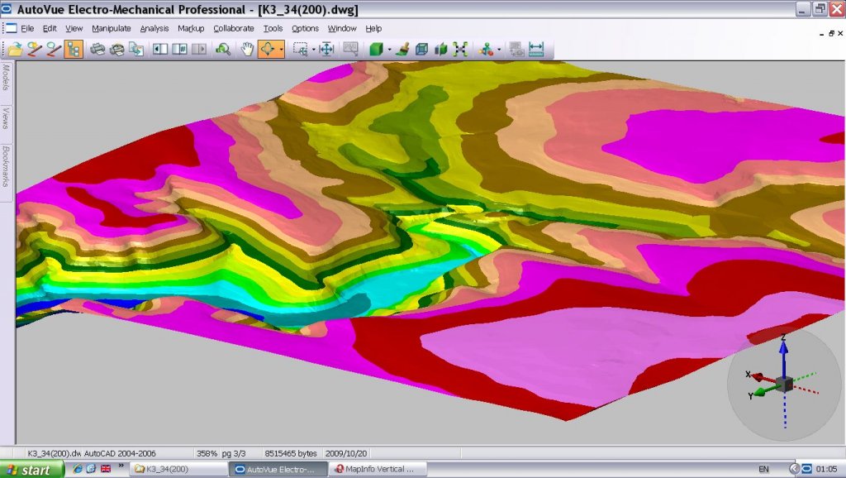Open the Markup menu

pyautogui.click(x=190, y=28)
